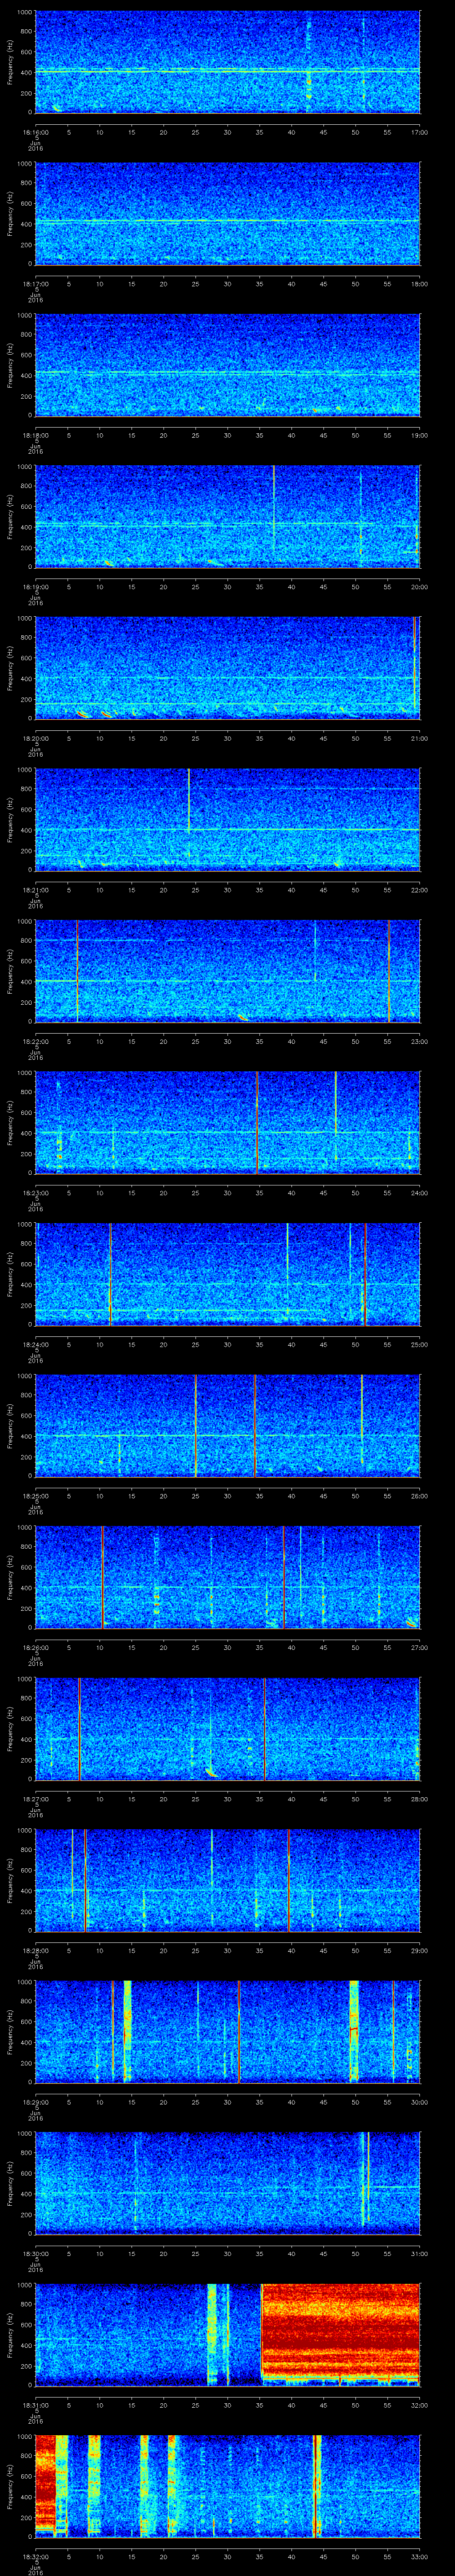455x2576 pixels.
Task: Select the 18:28:00 time axis label
Action: coord(35,1950)
